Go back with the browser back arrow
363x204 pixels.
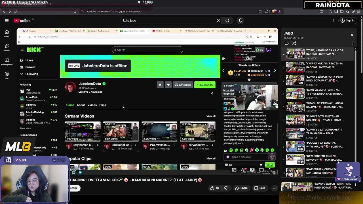(4, 11)
